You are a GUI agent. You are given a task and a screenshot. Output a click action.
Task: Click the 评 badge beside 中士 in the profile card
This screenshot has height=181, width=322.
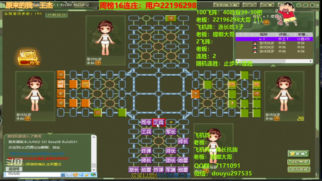(266, 23)
